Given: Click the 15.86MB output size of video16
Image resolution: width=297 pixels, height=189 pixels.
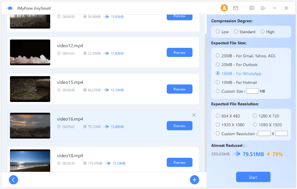Looking at the screenshot, I should tap(117, 127).
